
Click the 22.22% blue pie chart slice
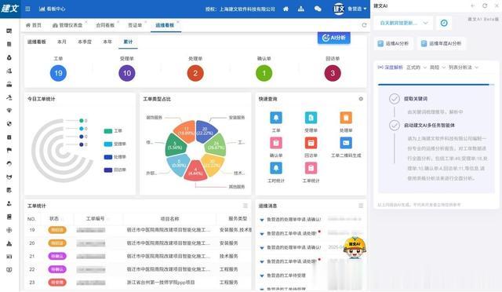[206, 130]
